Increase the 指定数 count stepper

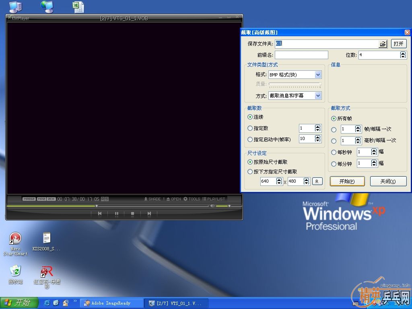[x=318, y=126]
